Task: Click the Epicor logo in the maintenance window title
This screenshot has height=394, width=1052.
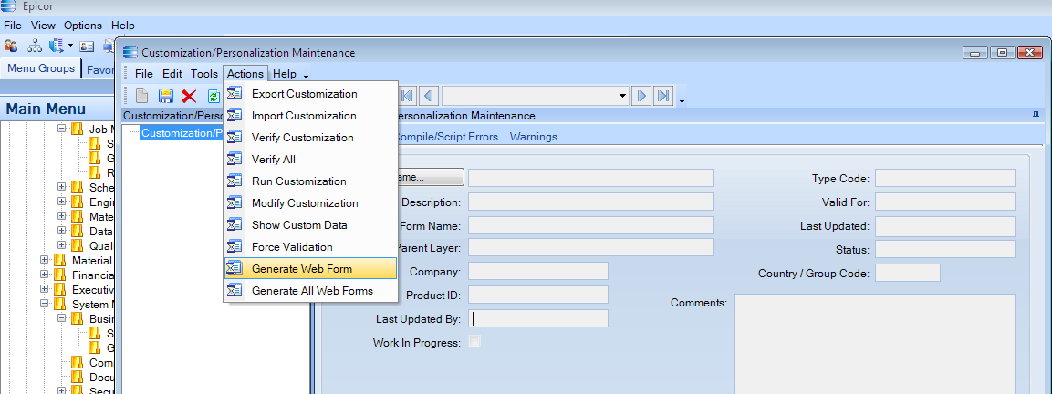Action: coord(130,52)
